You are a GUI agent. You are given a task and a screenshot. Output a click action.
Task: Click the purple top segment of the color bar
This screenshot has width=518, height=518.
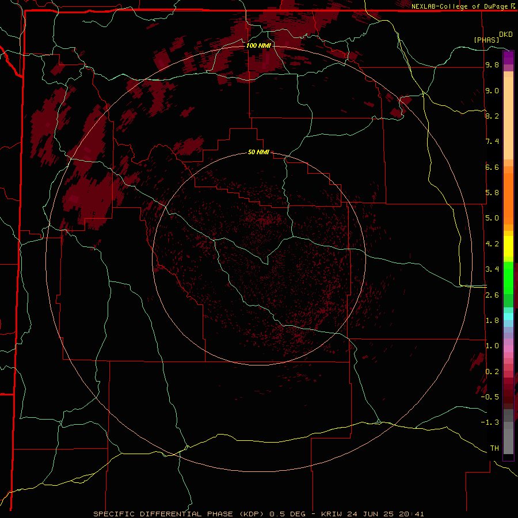tap(508, 58)
